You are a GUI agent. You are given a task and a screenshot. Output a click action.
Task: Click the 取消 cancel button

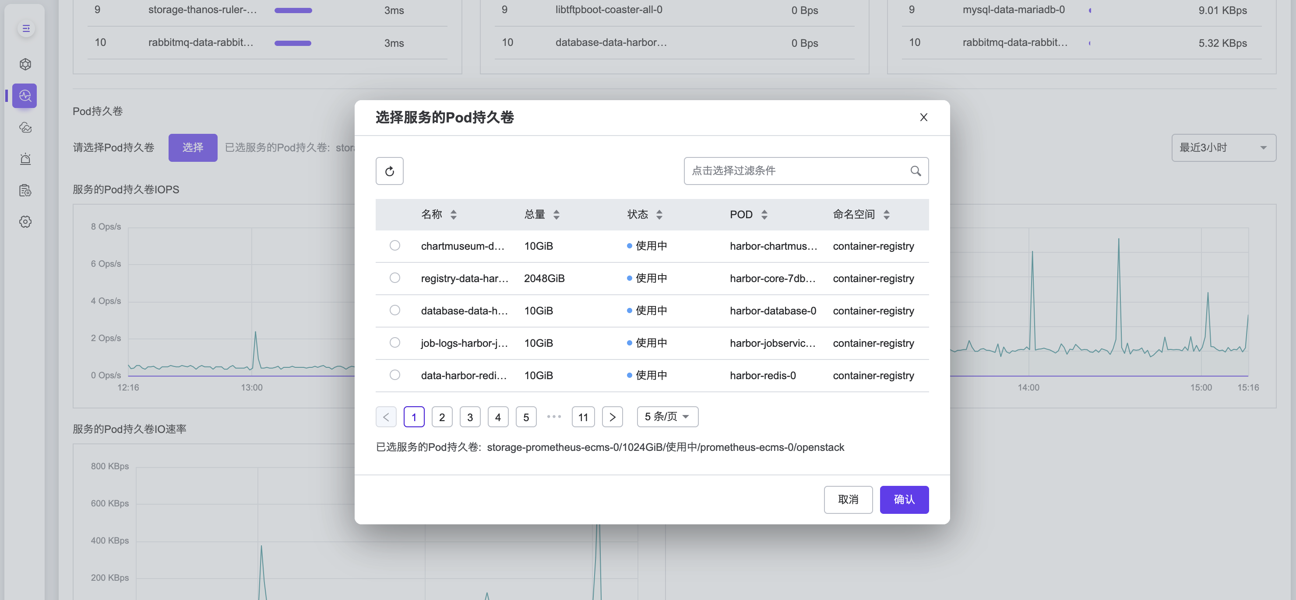click(848, 499)
